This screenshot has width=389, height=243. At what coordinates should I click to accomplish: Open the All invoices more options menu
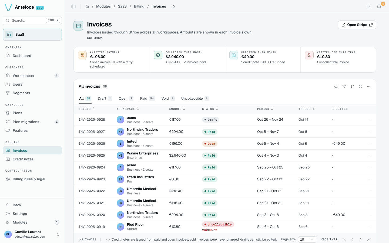pos(368,87)
